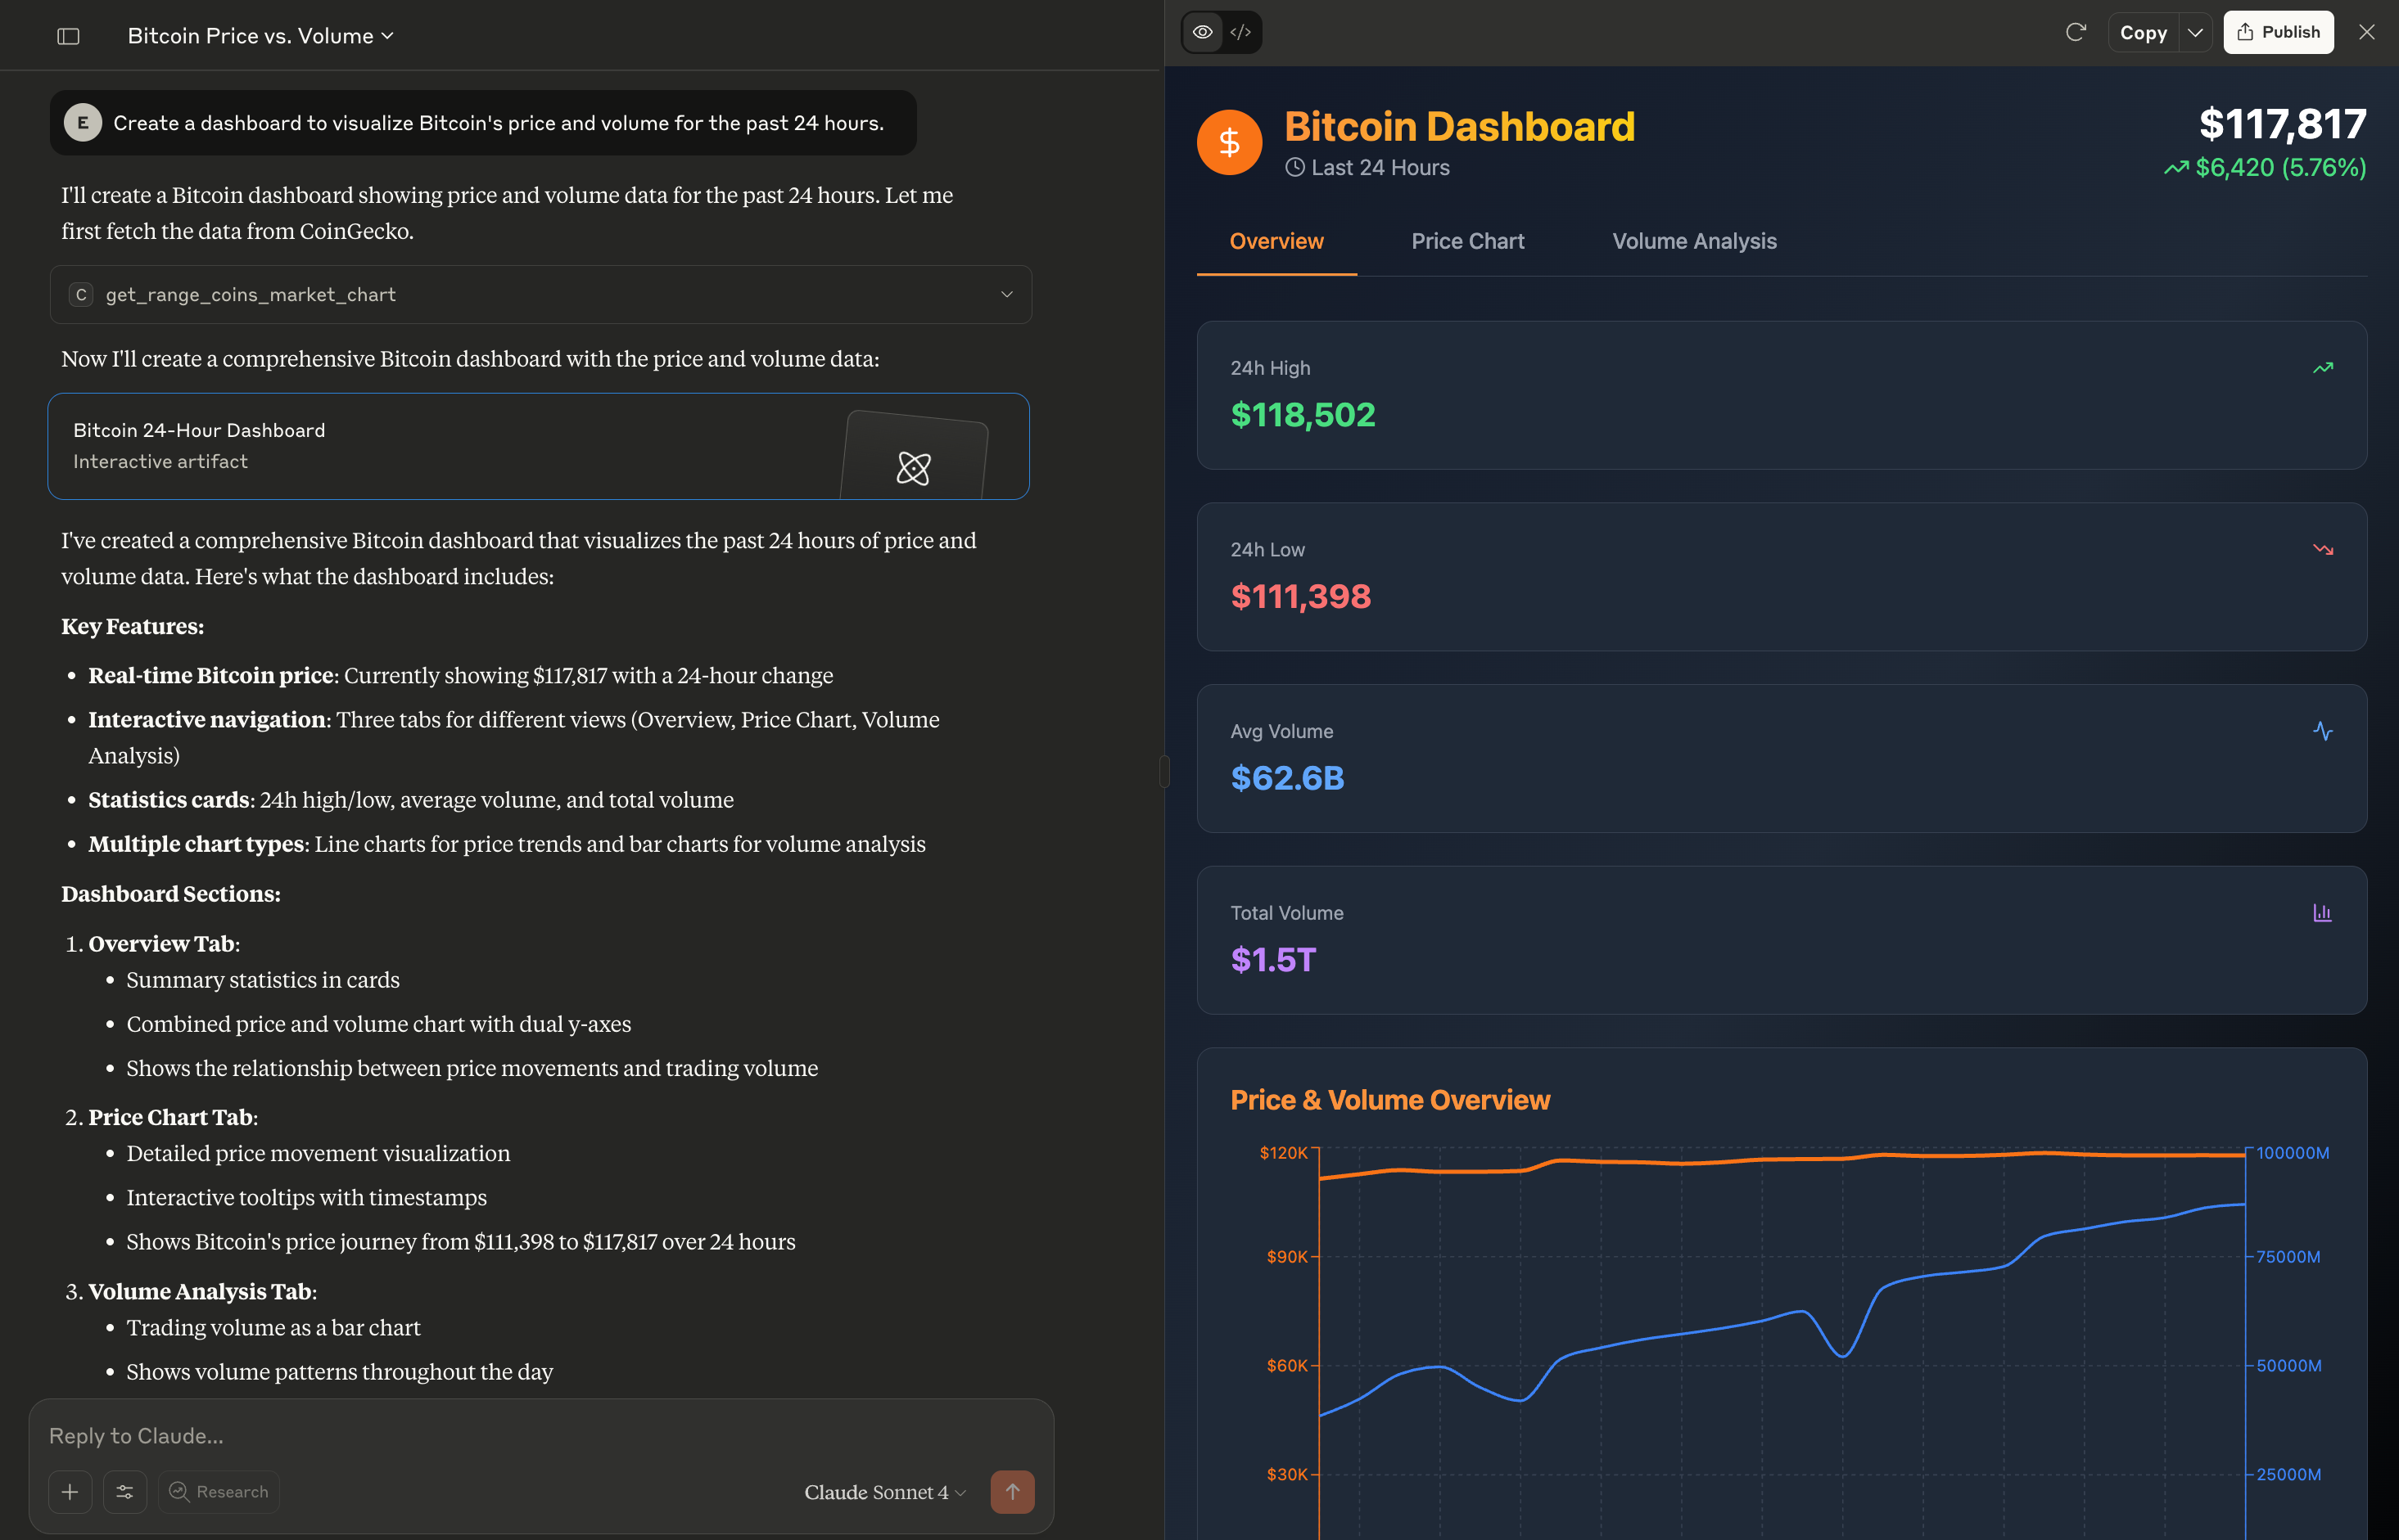The image size is (2399, 1540).
Task: Click the 50000M volume axis label
Action: 2289,1366
